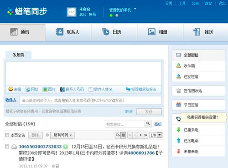228x168 pixels.
Task: Expand the 管理我的手机 dropdown arrow
Action: pos(135,9)
